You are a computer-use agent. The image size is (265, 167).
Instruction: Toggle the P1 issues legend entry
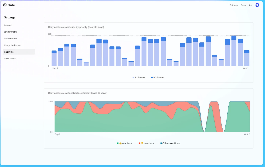click(x=139, y=77)
